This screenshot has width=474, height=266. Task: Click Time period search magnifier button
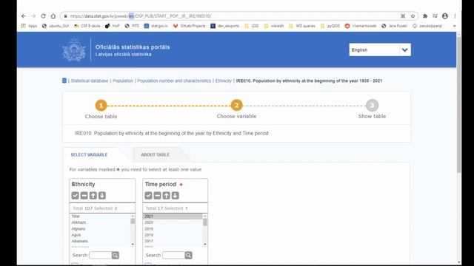(188, 255)
